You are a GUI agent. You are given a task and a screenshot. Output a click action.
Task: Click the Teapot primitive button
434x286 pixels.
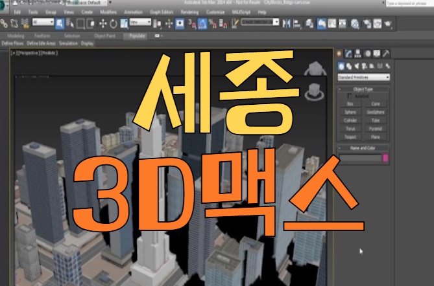[x=350, y=137]
